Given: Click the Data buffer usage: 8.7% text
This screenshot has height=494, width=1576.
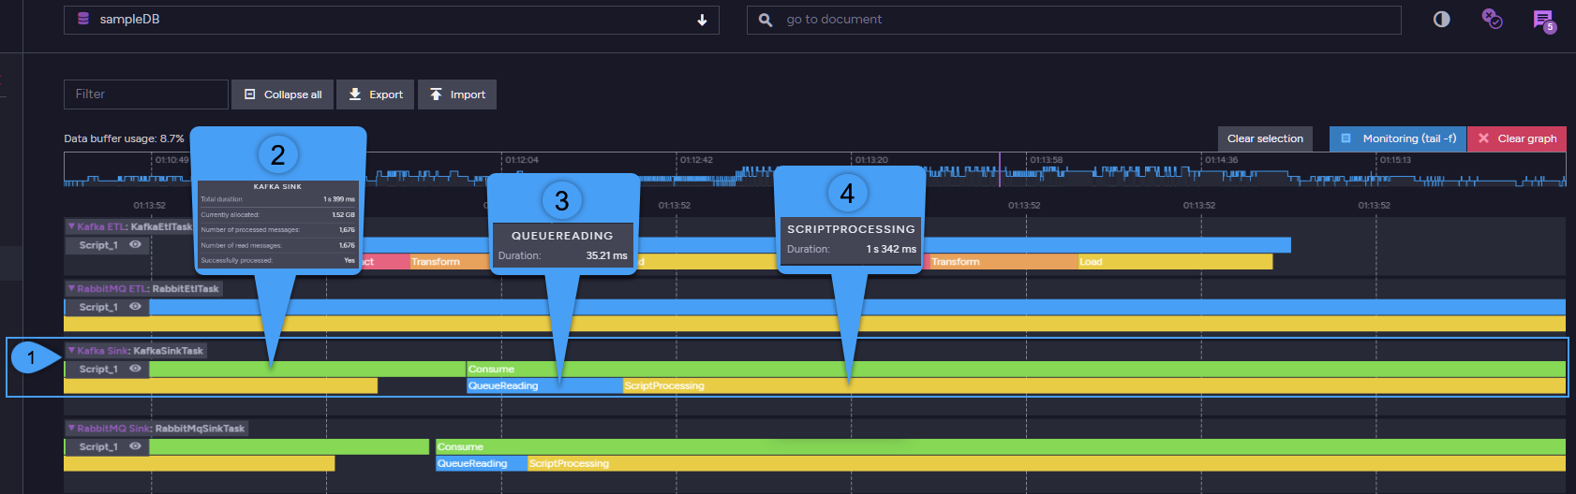Looking at the screenshot, I should click(124, 138).
